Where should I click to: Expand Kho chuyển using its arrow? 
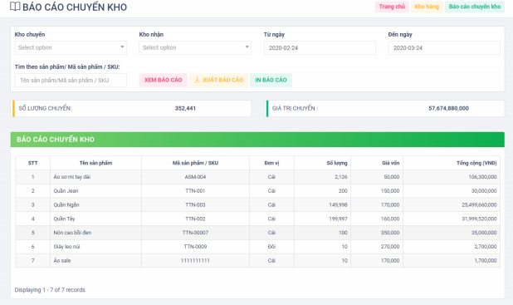coord(122,47)
